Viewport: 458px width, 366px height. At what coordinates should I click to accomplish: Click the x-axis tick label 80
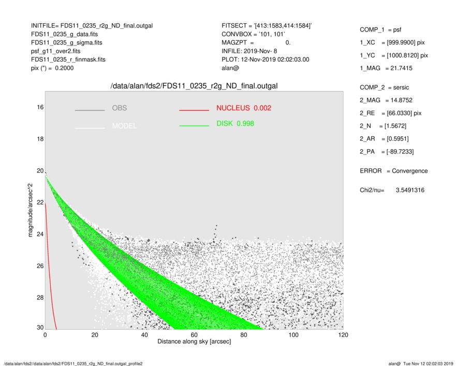click(x=244, y=335)
